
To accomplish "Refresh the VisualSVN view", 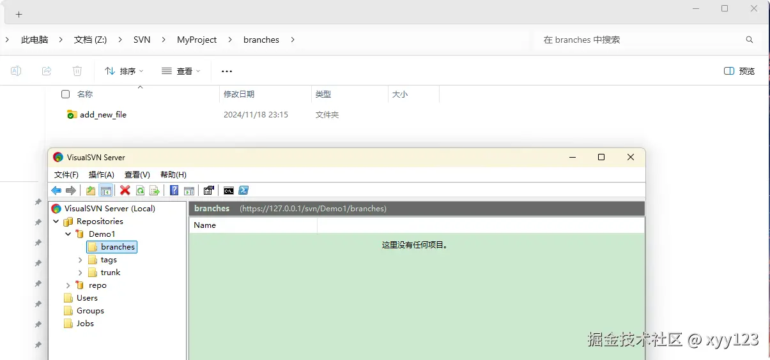I will (x=140, y=190).
